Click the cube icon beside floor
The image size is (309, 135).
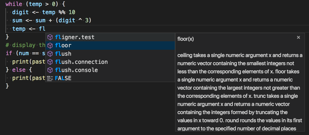[50, 45]
